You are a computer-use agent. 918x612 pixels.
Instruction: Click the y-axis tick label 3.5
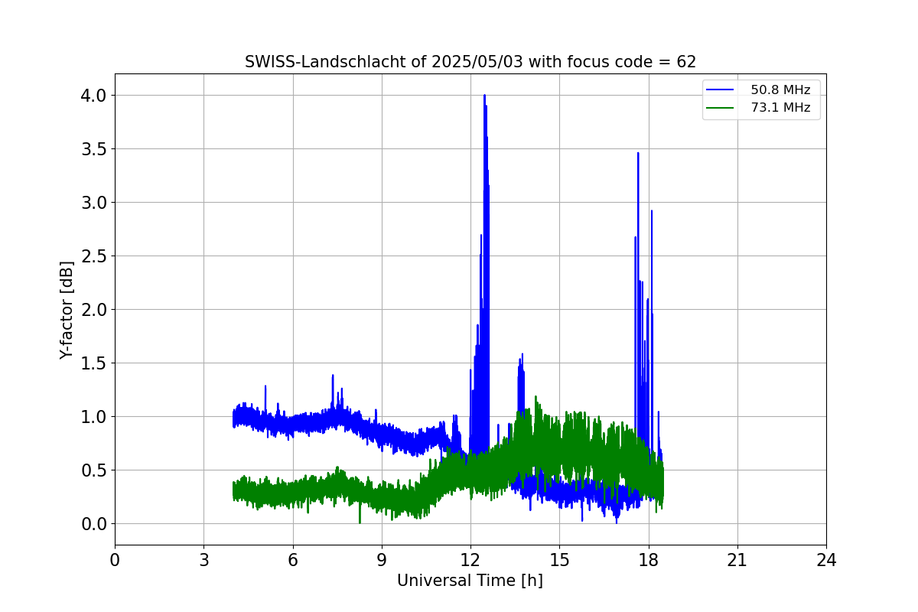point(95,149)
